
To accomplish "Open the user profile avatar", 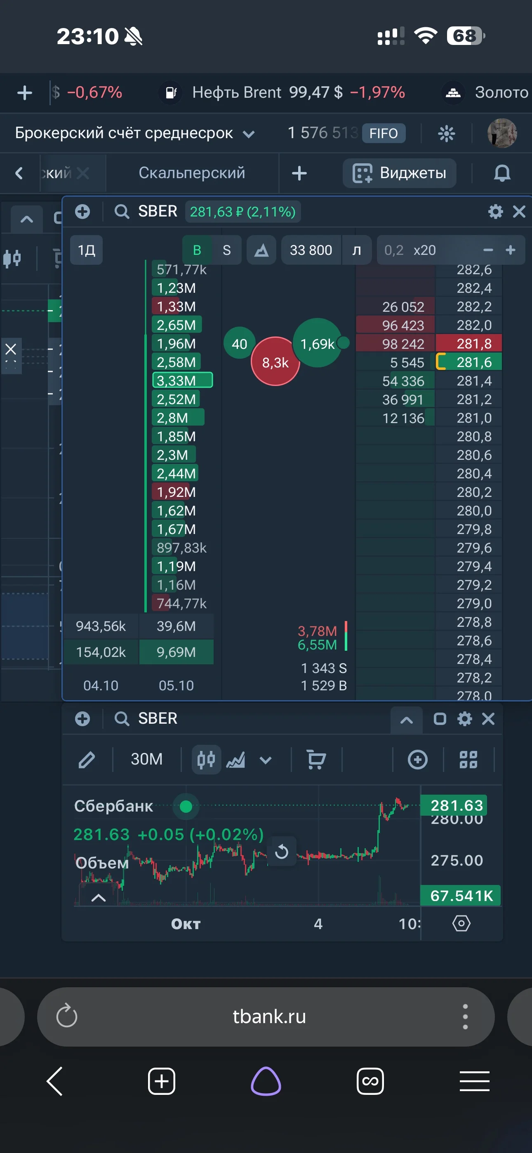I will coord(502,133).
